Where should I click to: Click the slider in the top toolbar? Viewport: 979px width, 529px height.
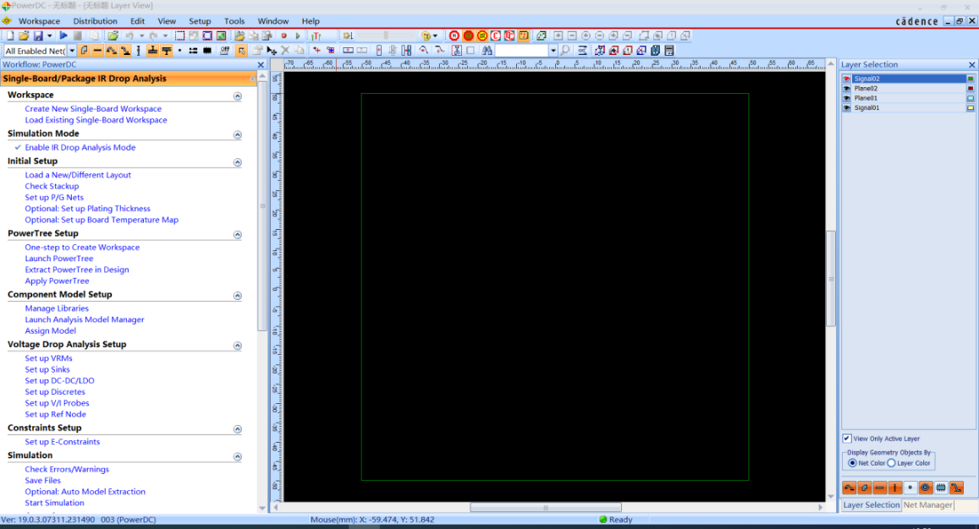click(386, 36)
